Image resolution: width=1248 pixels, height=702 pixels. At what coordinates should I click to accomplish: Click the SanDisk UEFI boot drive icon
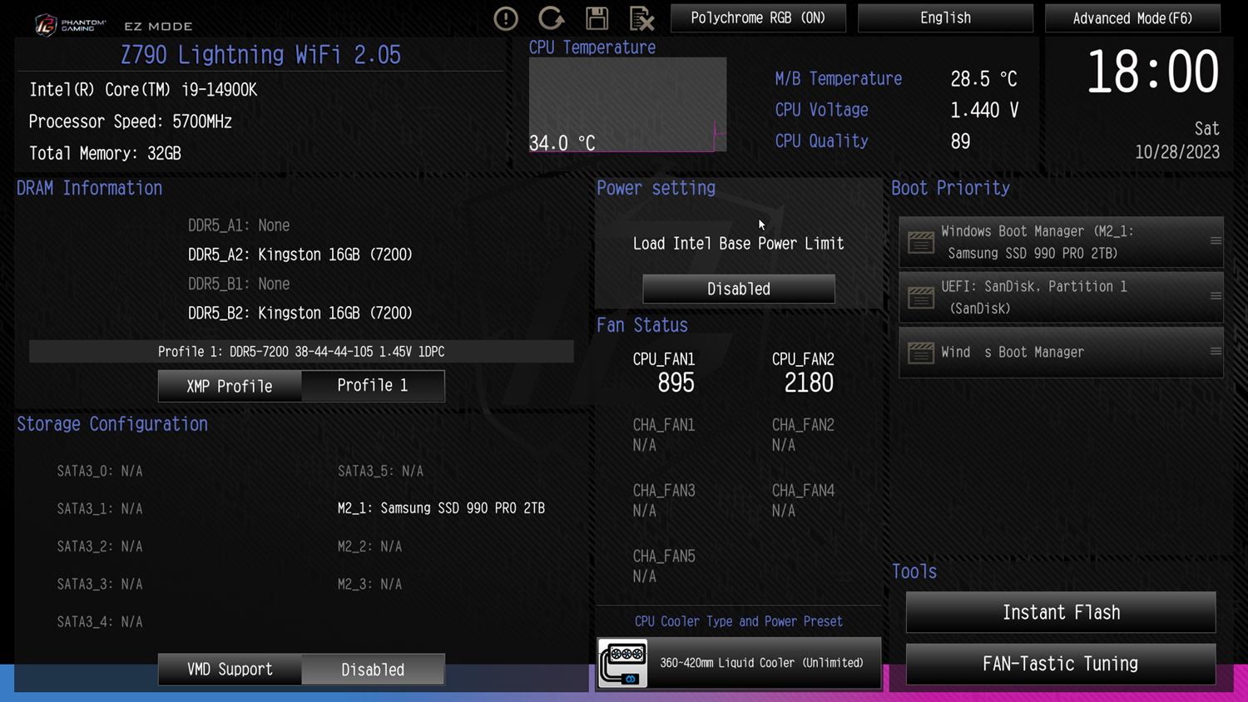tap(921, 297)
